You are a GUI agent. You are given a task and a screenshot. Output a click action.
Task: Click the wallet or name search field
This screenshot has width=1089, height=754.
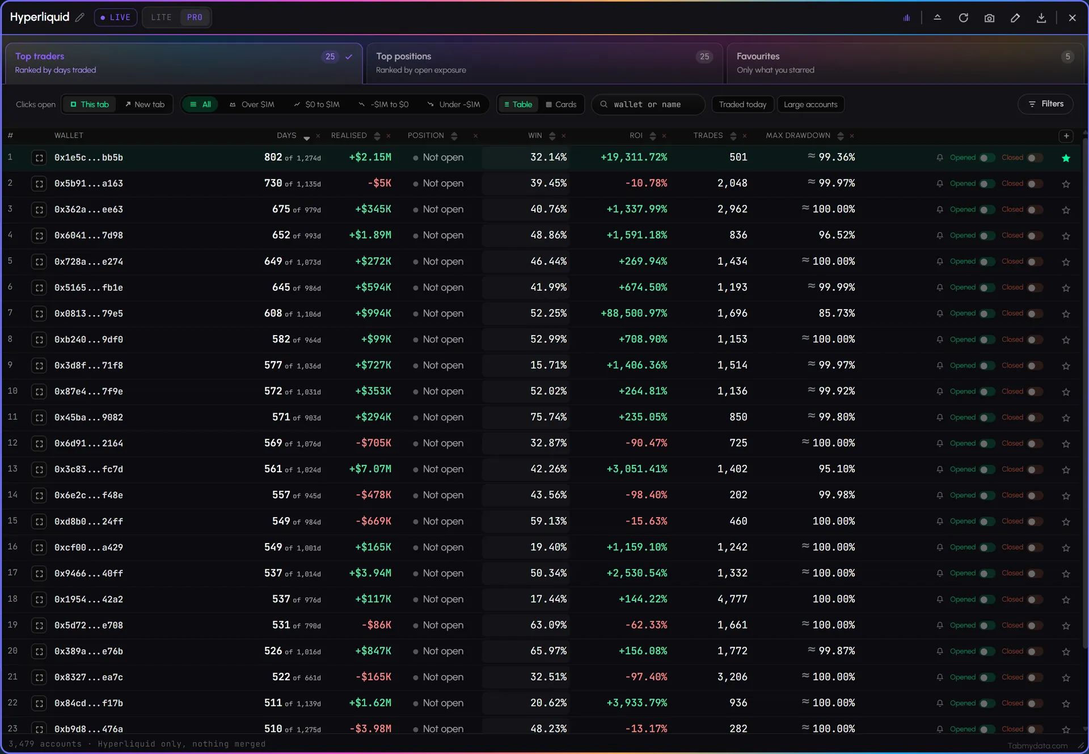(x=648, y=104)
